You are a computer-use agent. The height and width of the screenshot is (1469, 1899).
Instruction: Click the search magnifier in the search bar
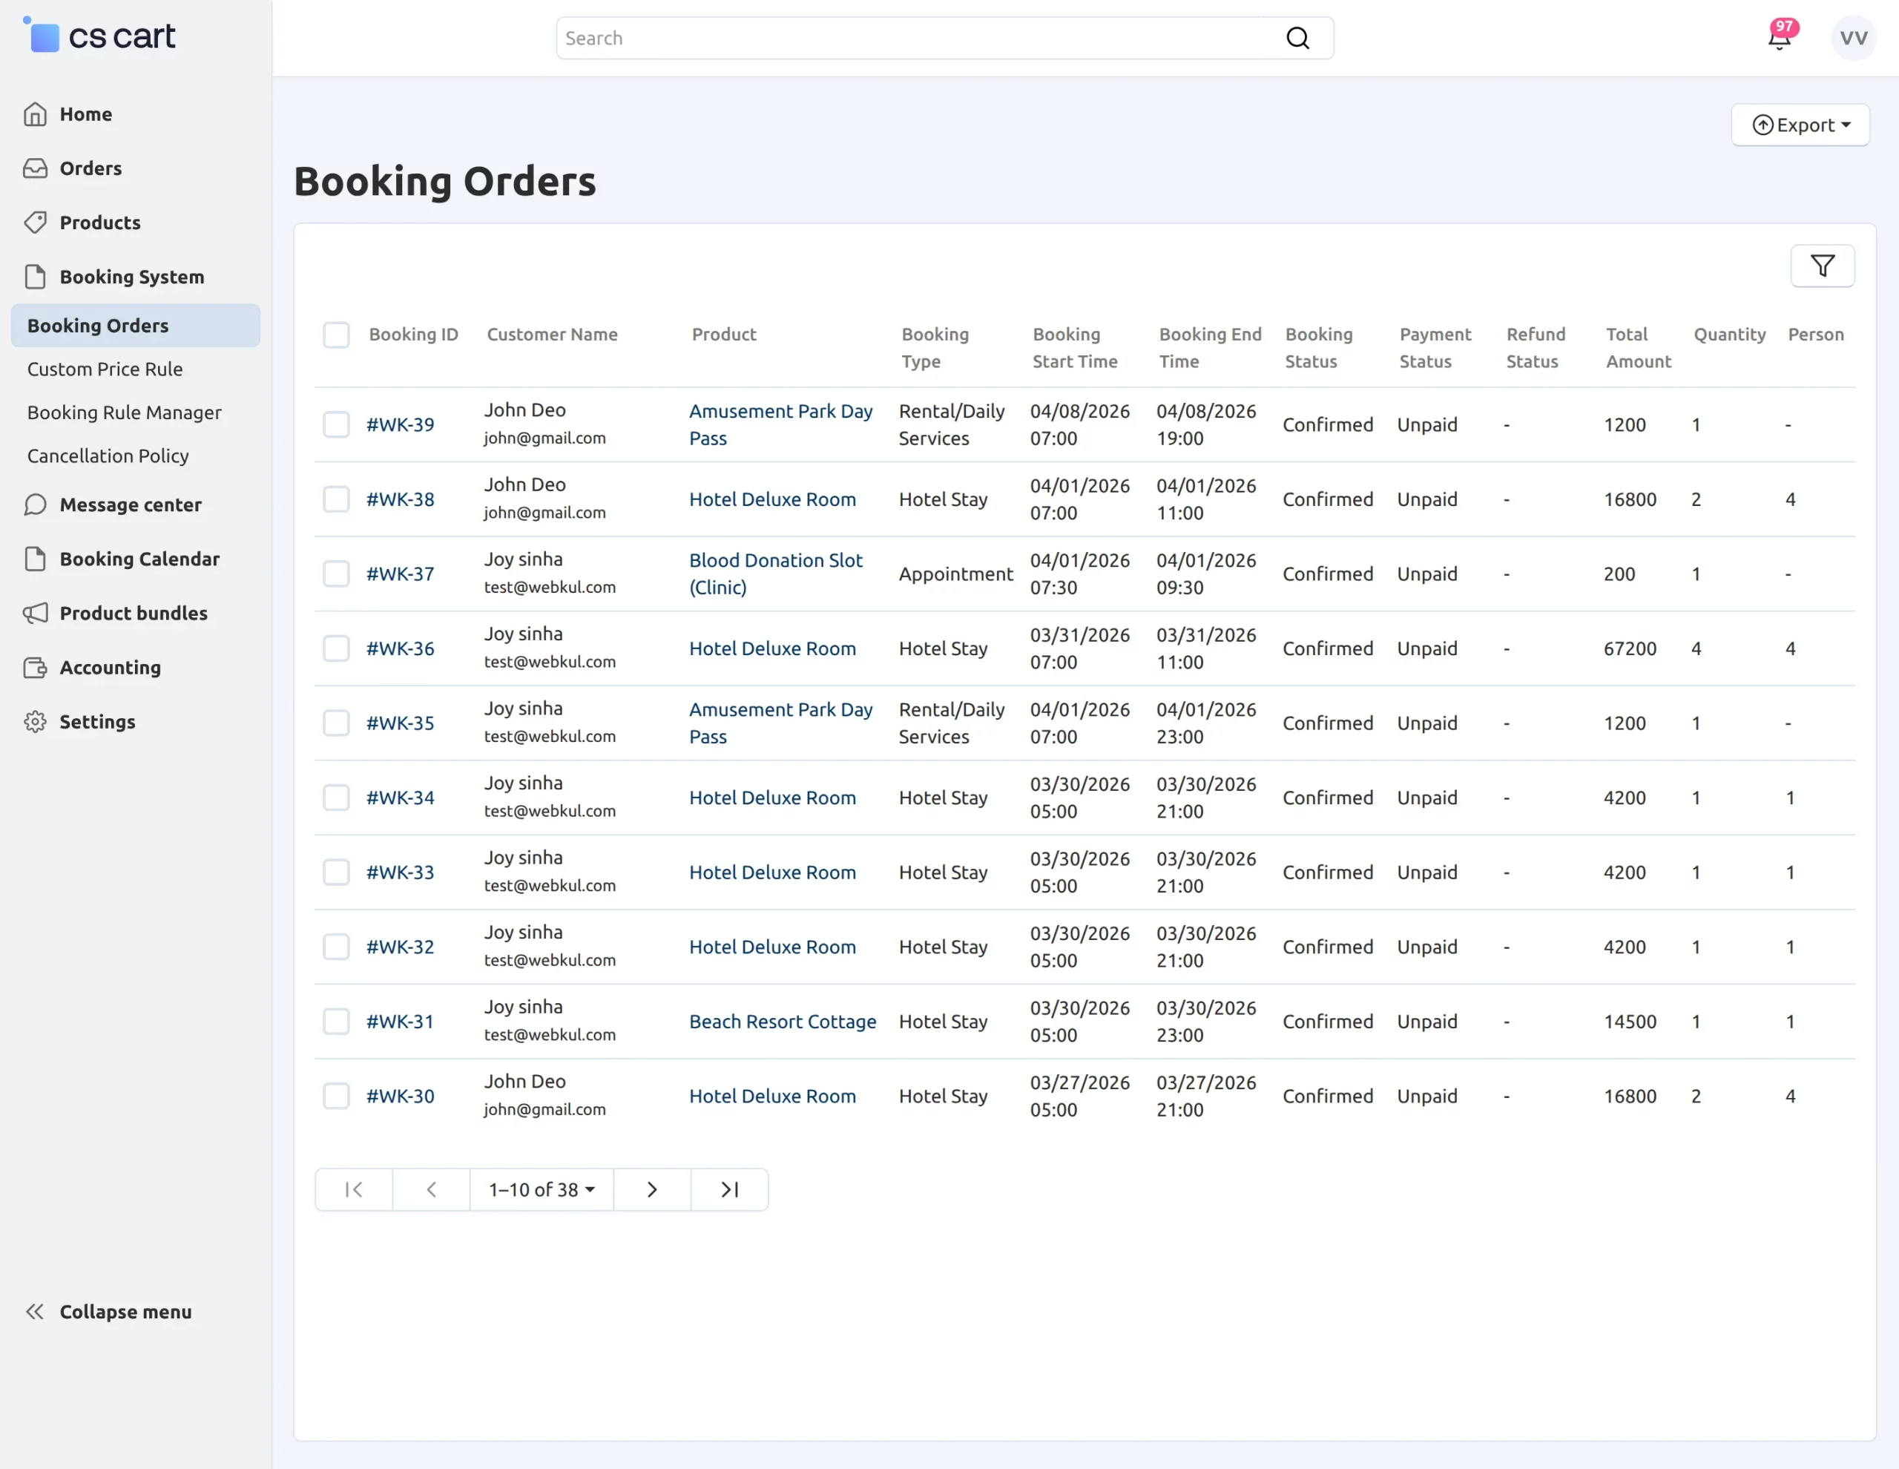click(x=1297, y=37)
